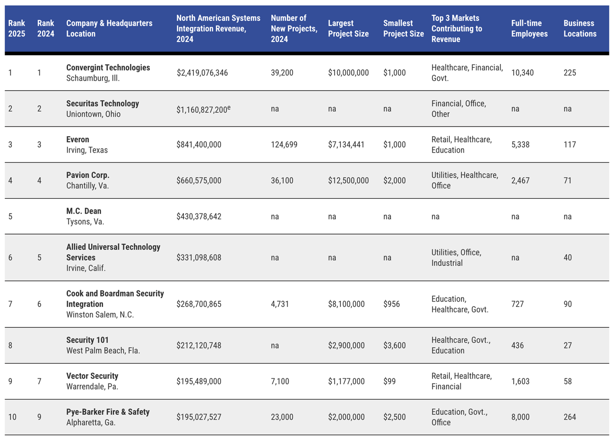Click the 4,731 new projects cell

coord(280,304)
